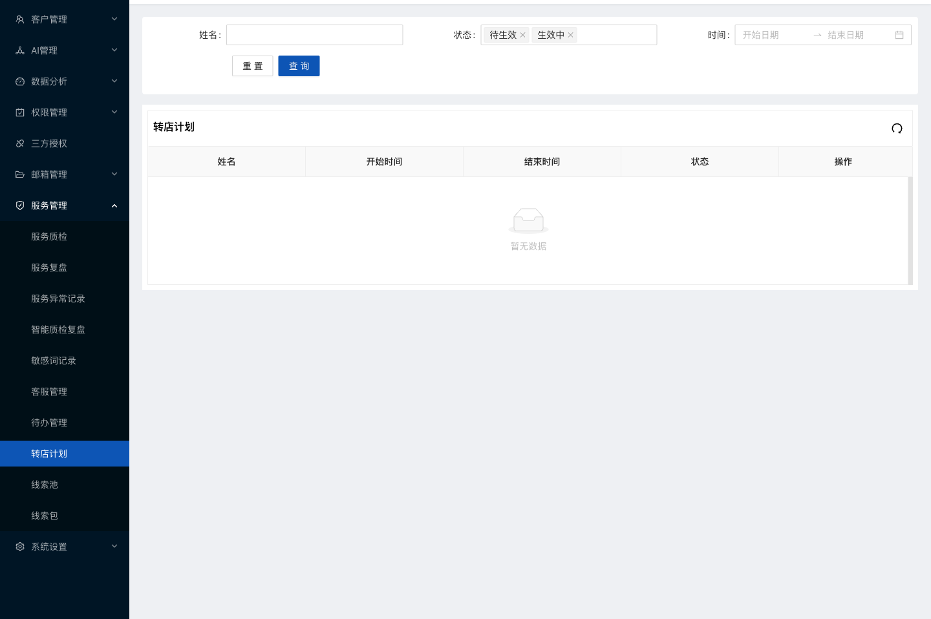
Task: Click the 服务管理 shield icon
Action: tap(20, 205)
